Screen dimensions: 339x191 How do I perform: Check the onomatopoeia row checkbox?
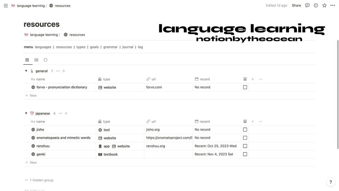click(x=245, y=138)
